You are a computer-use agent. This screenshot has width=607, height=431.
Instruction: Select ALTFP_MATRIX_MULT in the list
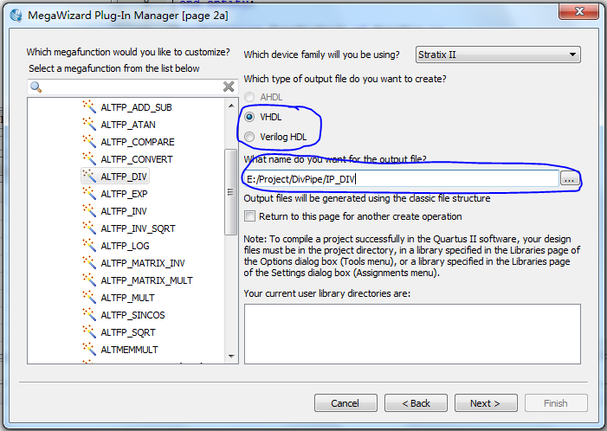pos(146,280)
